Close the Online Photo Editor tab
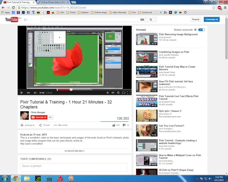The image size is (228, 182). click(68, 2)
